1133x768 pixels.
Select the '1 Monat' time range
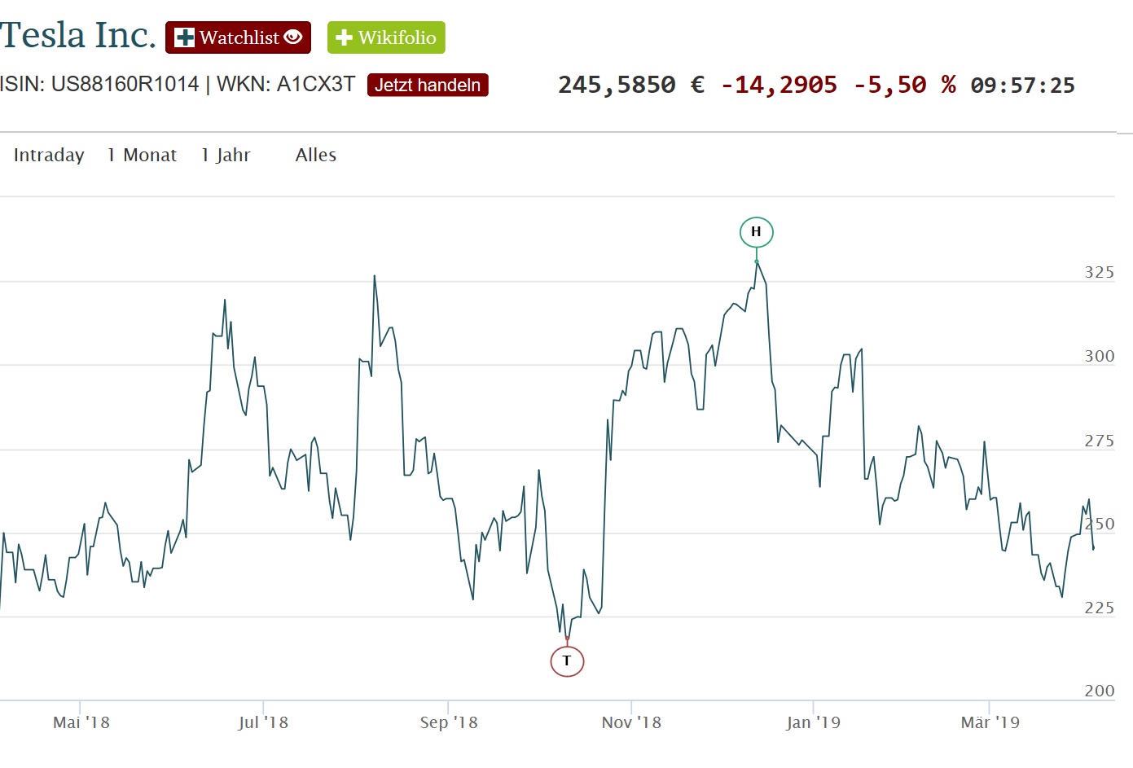[142, 155]
